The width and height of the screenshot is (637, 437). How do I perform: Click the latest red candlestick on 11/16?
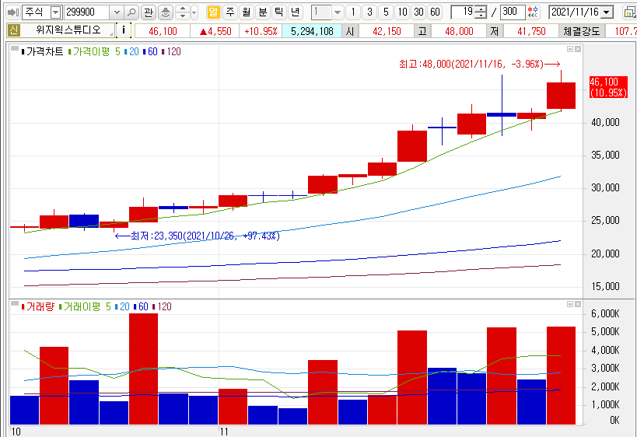pos(561,96)
